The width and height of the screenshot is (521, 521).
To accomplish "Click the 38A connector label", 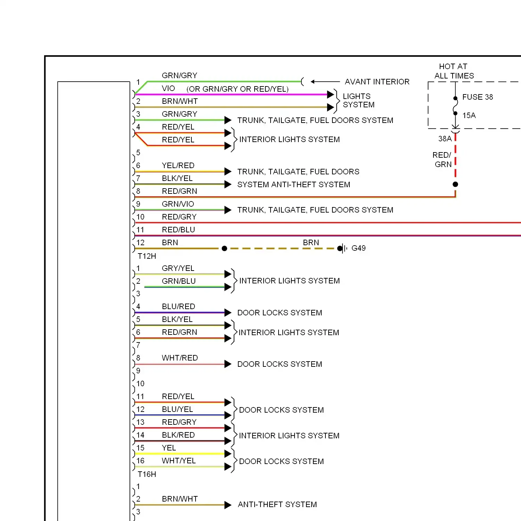I will click(x=445, y=139).
